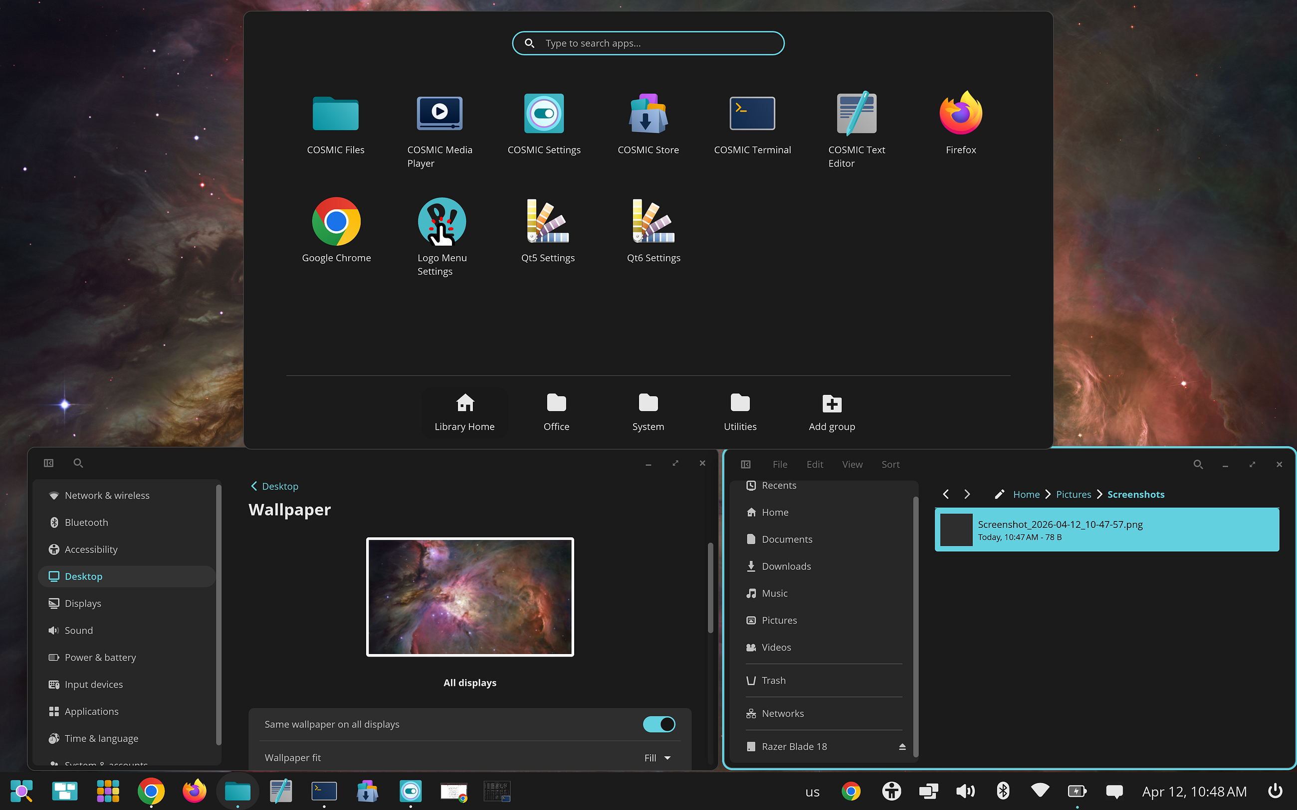Toggle the Settings sidebar panel icon

coord(49,463)
